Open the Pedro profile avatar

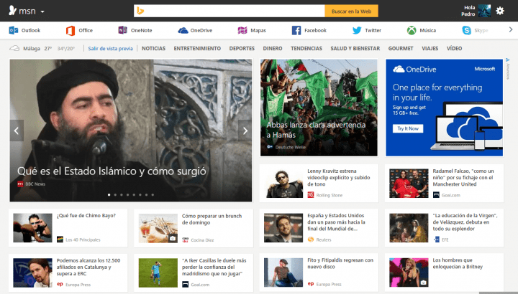pyautogui.click(x=484, y=11)
